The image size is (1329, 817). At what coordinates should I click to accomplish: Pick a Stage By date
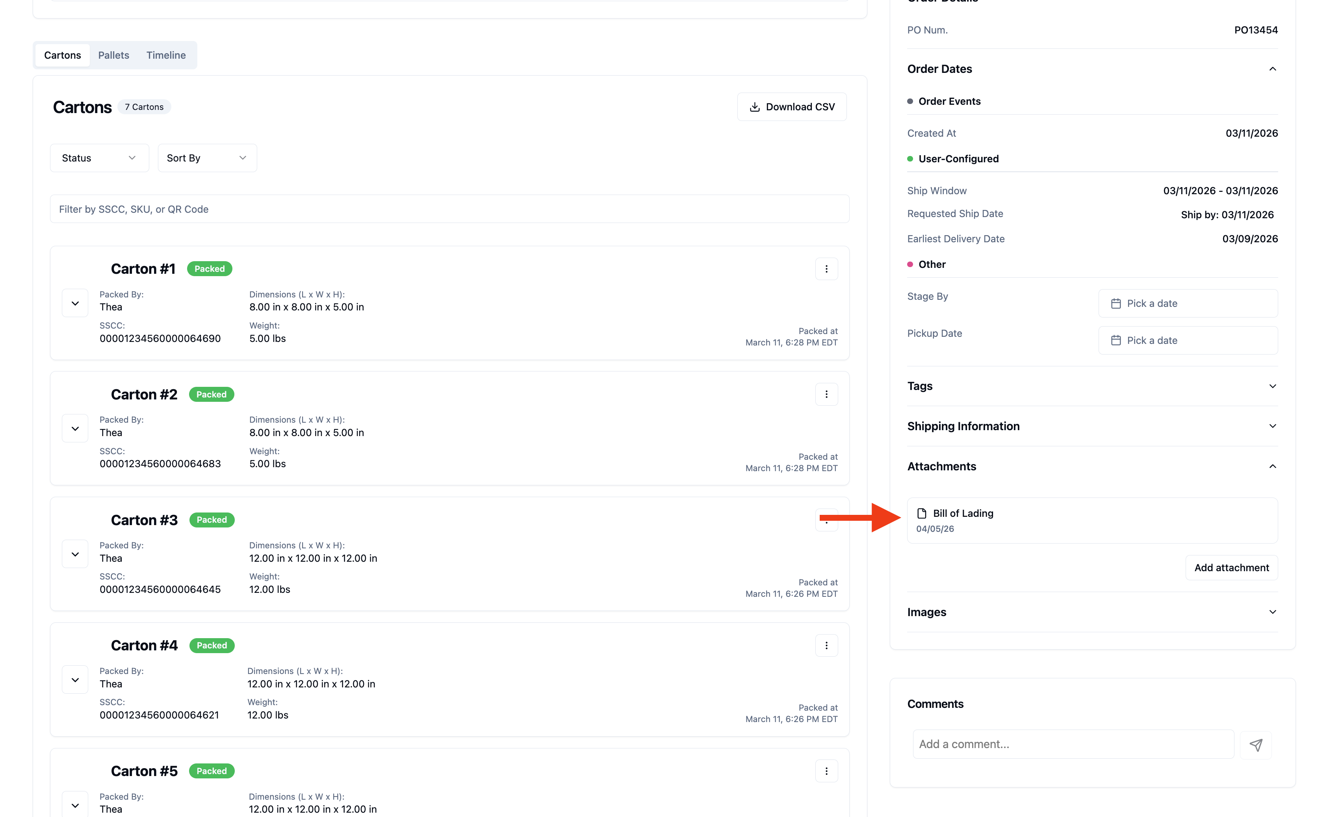tap(1188, 303)
